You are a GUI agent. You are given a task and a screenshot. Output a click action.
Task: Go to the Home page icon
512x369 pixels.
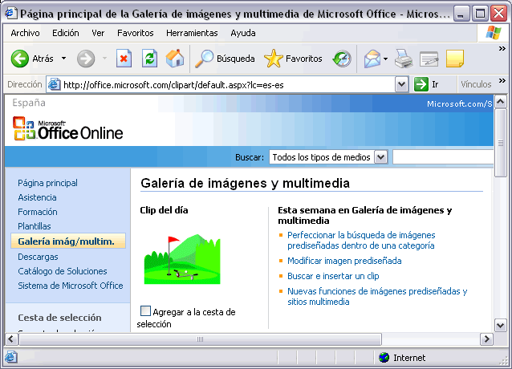[x=174, y=59]
